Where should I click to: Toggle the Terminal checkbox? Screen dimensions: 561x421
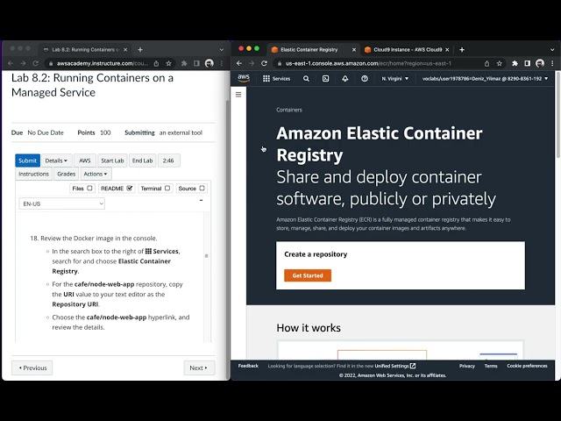167,188
